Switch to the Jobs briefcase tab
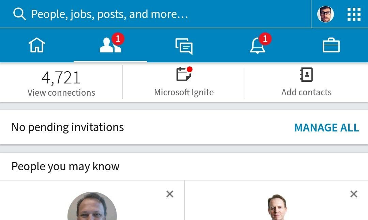 coord(331,45)
